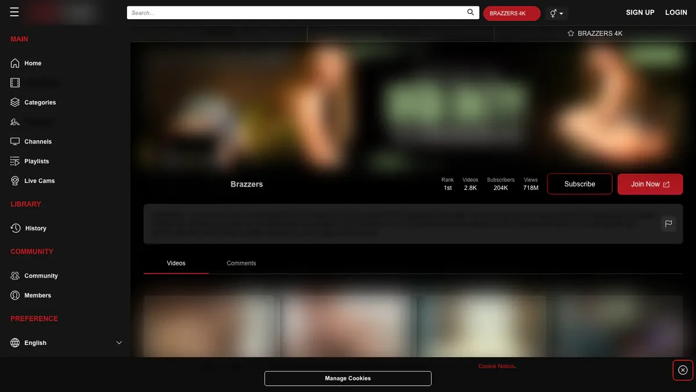Viewport: 696px width, 392px height.
Task: Click the Rank 1st stat
Action: pos(448,184)
